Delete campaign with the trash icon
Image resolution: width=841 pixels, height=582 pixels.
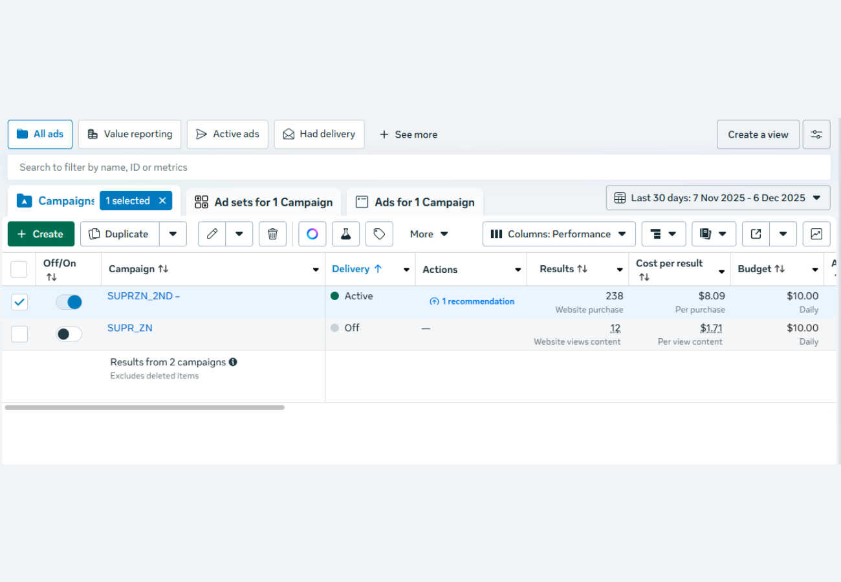coord(272,234)
